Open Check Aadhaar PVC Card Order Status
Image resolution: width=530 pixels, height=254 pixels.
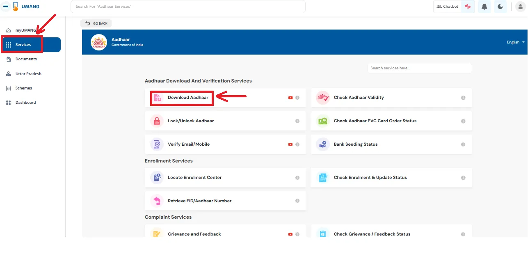click(x=375, y=121)
